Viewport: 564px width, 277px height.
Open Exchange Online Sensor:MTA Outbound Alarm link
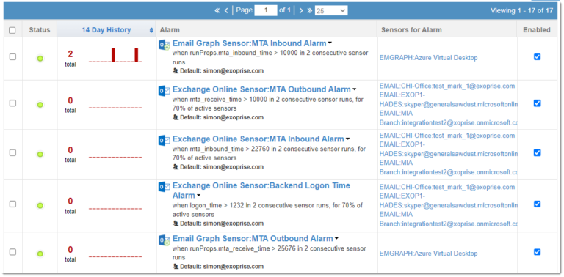[261, 89]
